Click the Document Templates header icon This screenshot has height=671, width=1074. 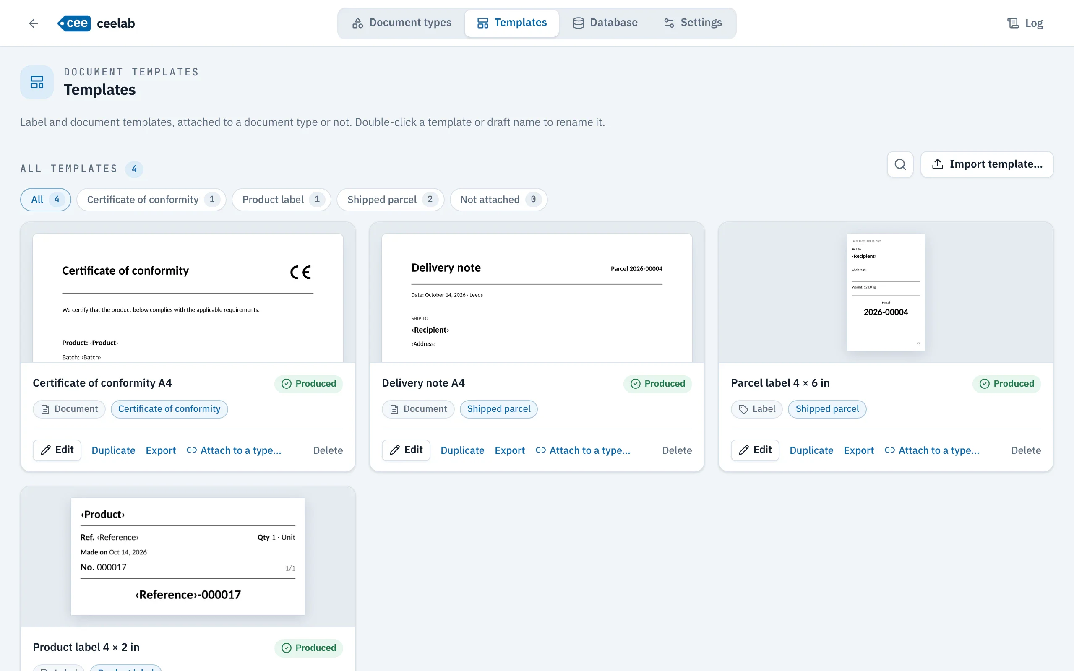[x=37, y=82]
